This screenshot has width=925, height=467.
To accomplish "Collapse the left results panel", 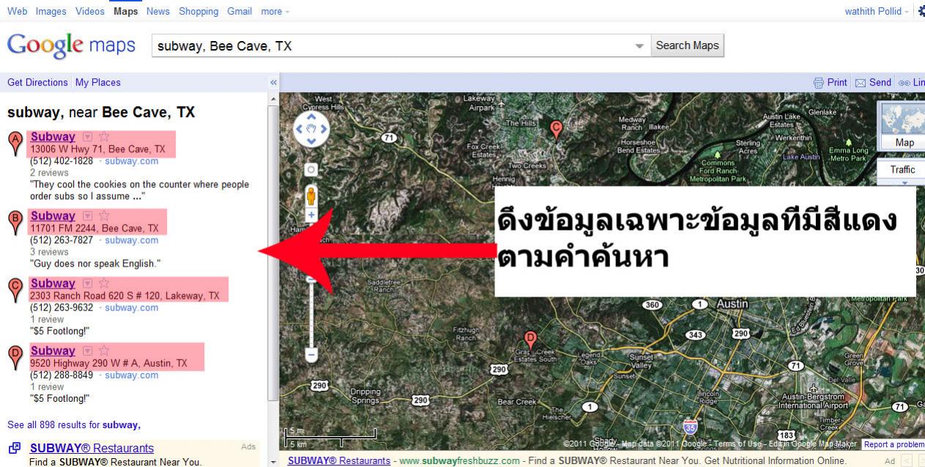I will point(274,83).
